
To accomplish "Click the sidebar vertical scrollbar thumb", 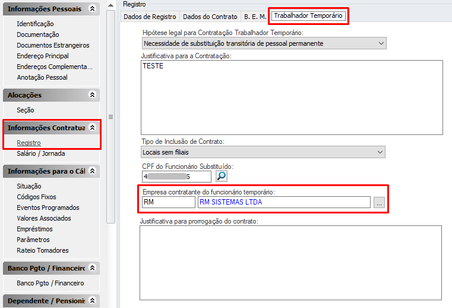I will point(110,117).
